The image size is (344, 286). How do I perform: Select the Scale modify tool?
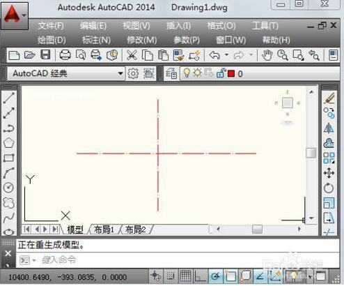pyautogui.click(x=329, y=203)
